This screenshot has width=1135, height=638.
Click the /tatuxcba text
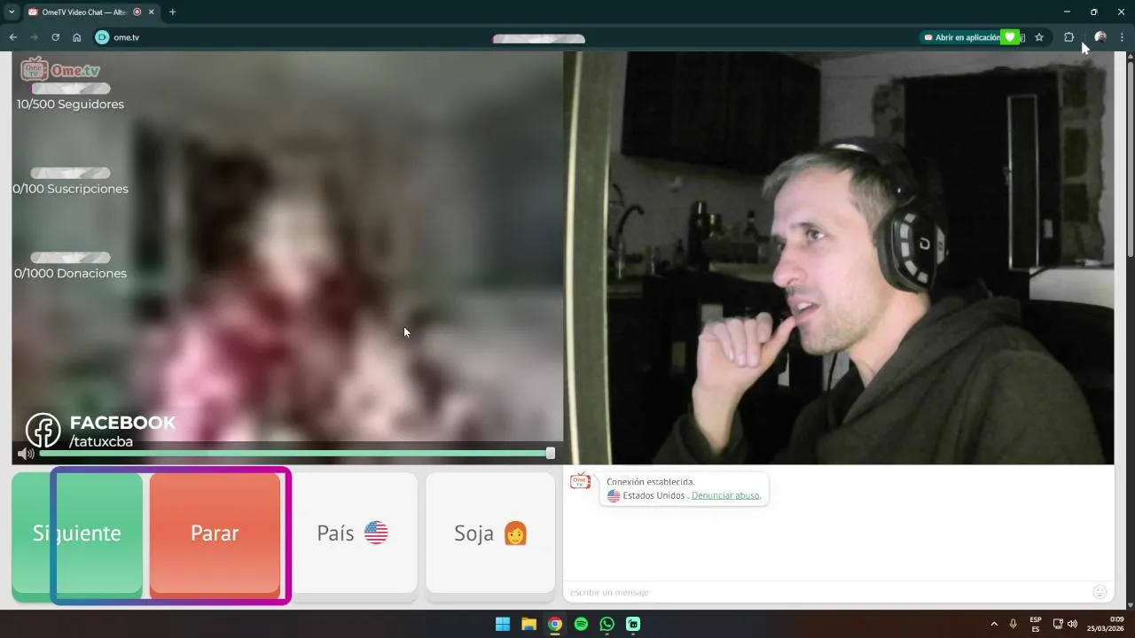click(100, 441)
